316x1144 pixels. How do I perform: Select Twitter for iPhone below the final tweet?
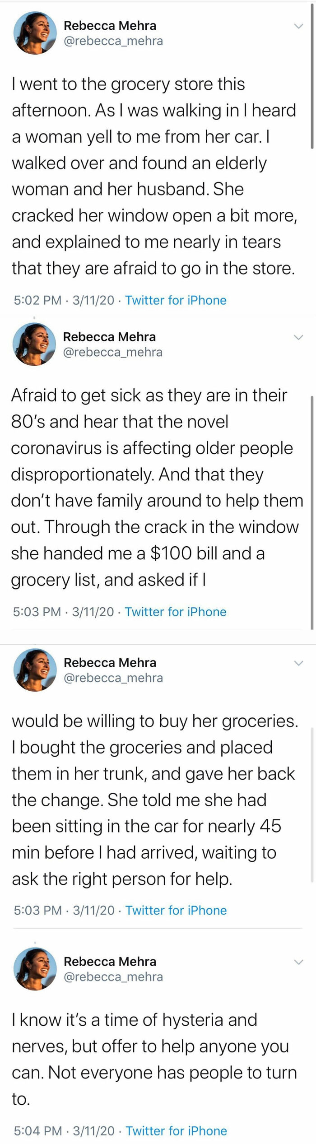point(176,1131)
